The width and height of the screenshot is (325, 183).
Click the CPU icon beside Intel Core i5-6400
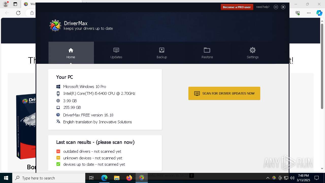point(58,94)
